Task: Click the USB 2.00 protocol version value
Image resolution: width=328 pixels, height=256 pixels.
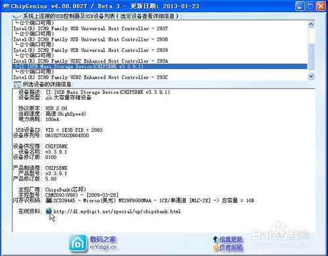Action: point(56,108)
